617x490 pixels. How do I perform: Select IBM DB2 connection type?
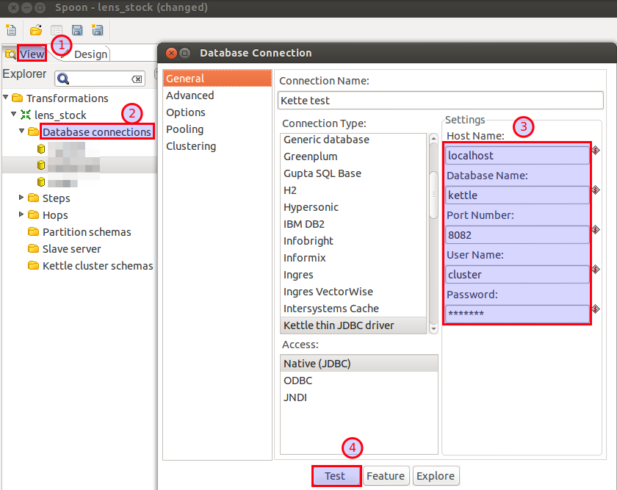pyautogui.click(x=353, y=224)
